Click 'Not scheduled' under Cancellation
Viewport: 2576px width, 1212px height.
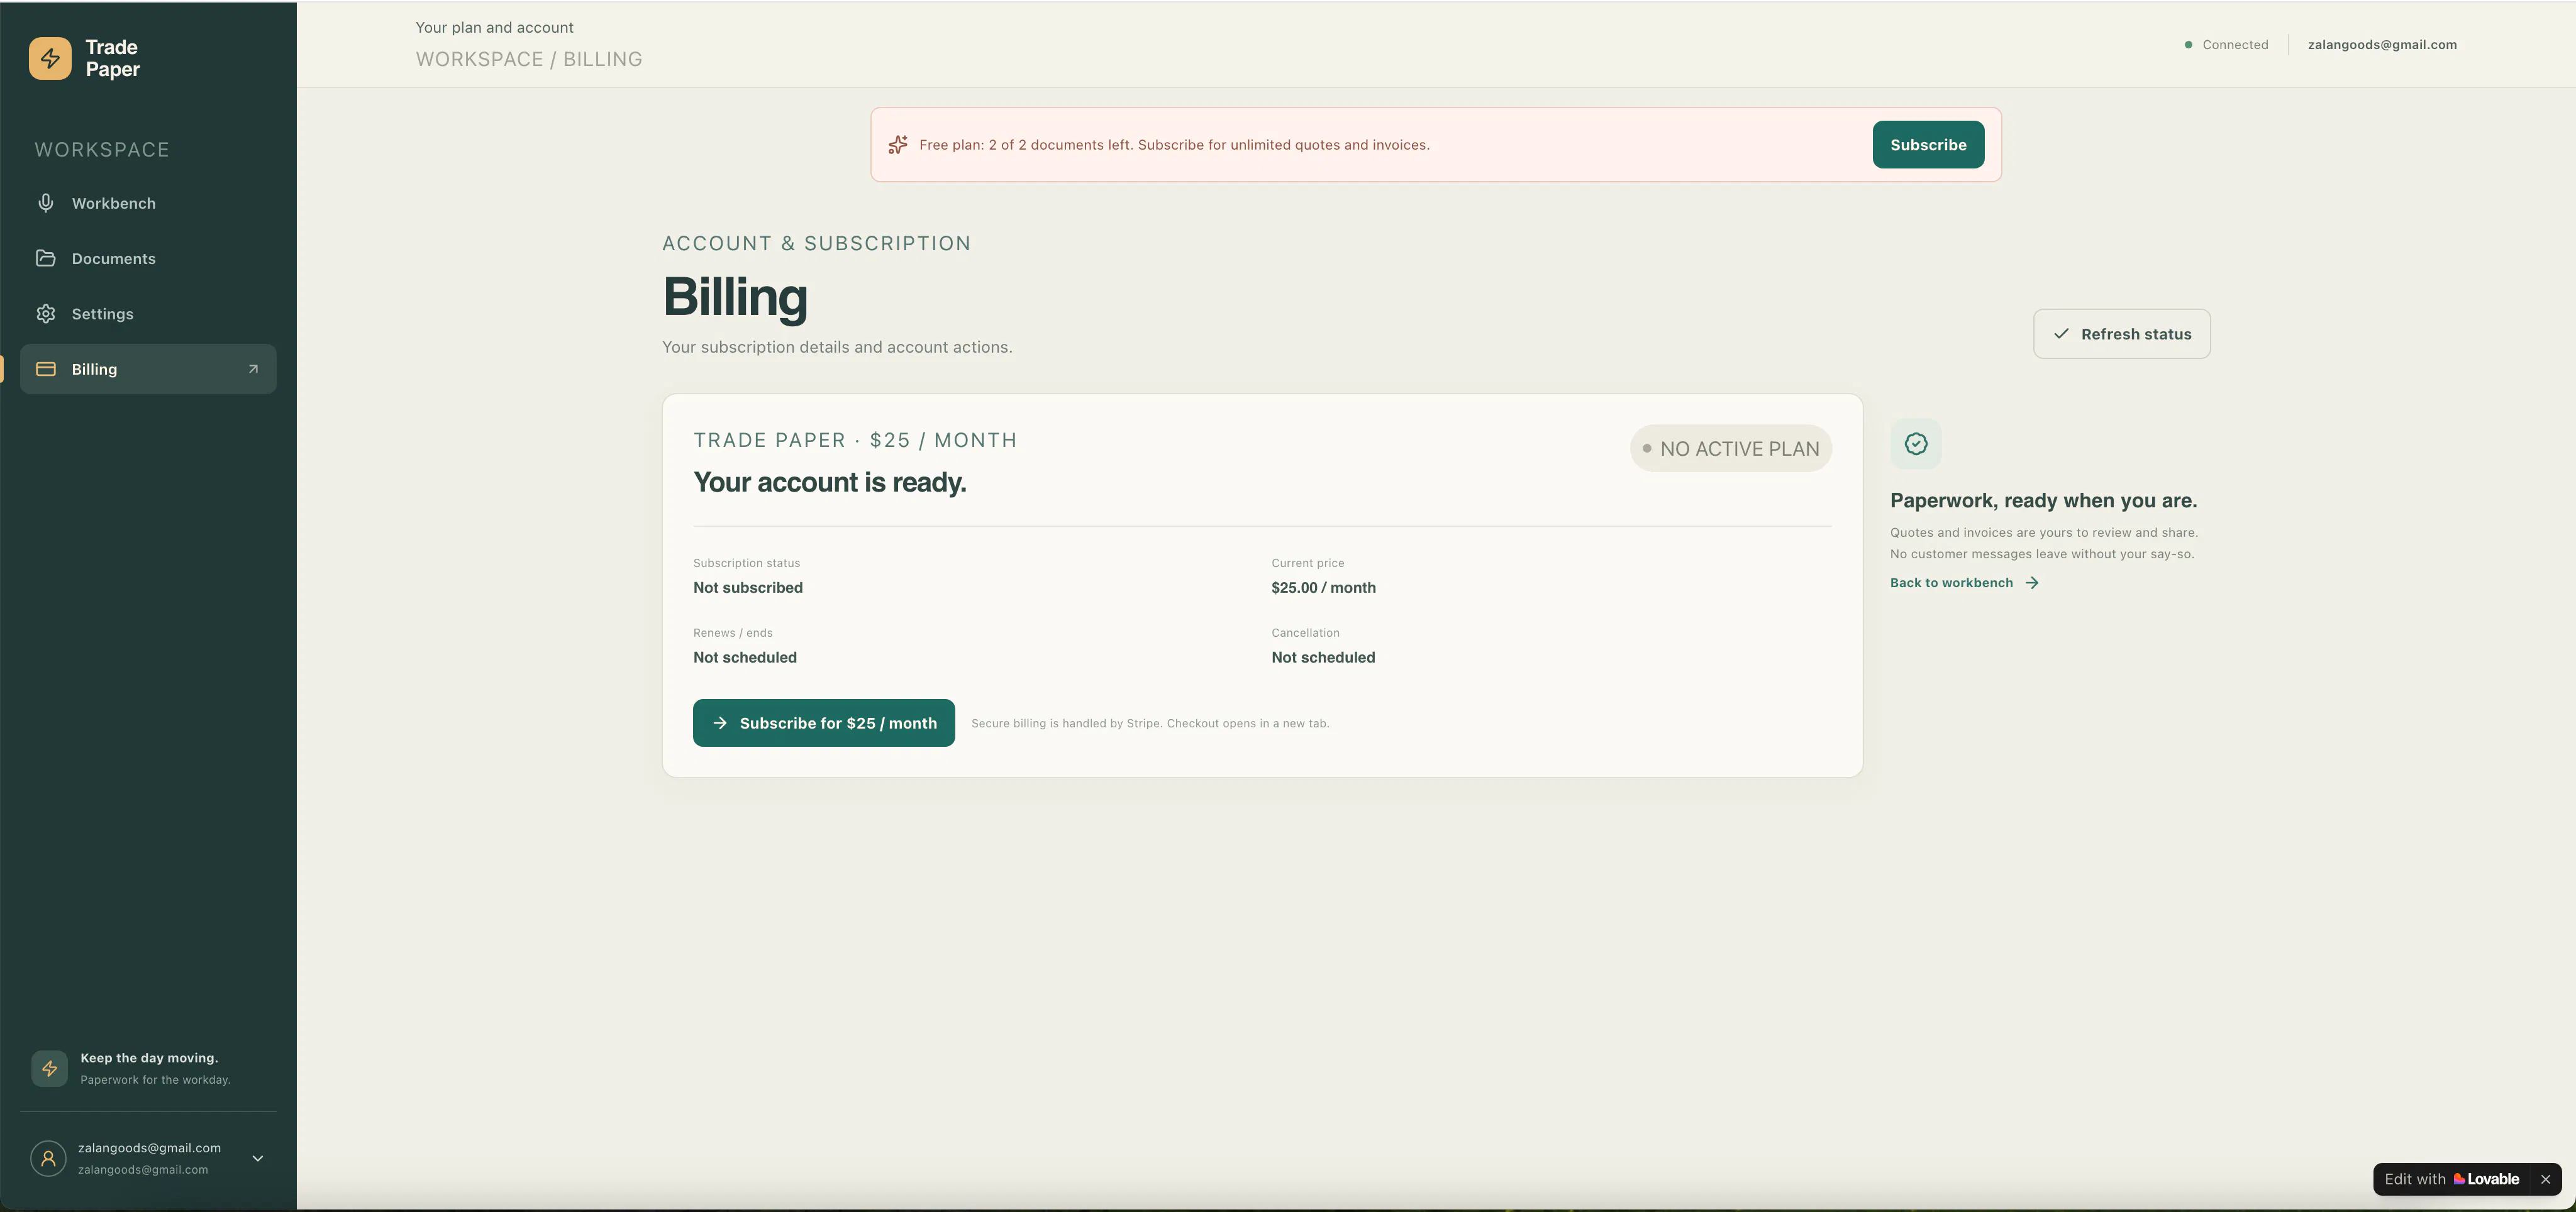pos(1323,658)
